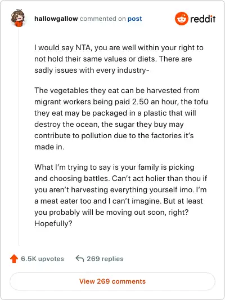Viewport: 225px width, 300px height.
Task: Open the hallowgallow username link
Action: pyautogui.click(x=56, y=19)
